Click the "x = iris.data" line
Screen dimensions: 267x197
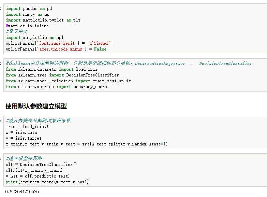pos(21,132)
